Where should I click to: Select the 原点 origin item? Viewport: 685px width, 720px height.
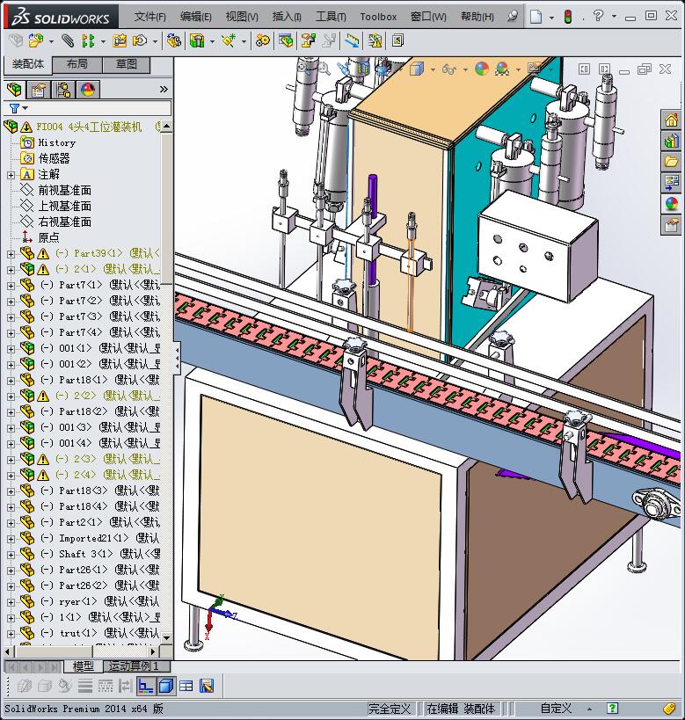tap(48, 237)
